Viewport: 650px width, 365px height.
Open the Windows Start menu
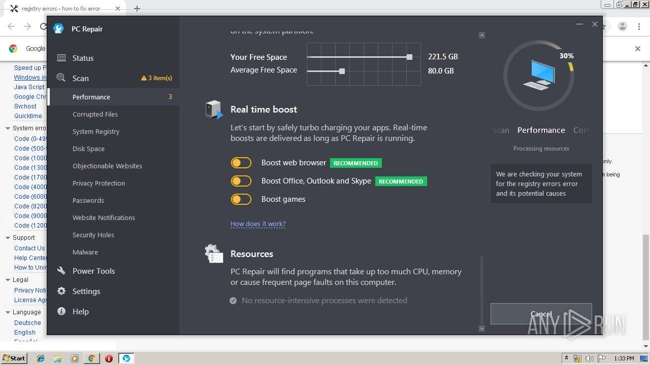pos(14,358)
